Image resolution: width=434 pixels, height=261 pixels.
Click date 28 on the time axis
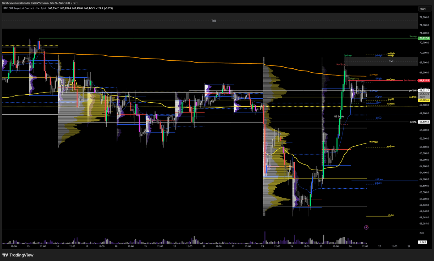click(409, 246)
